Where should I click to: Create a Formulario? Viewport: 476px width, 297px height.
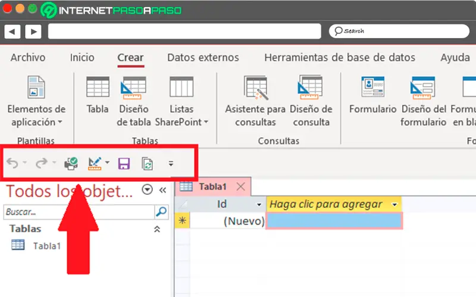[373, 96]
